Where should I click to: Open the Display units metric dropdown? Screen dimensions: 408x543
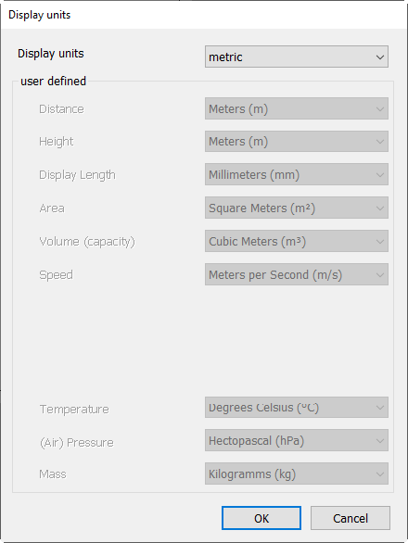point(297,57)
